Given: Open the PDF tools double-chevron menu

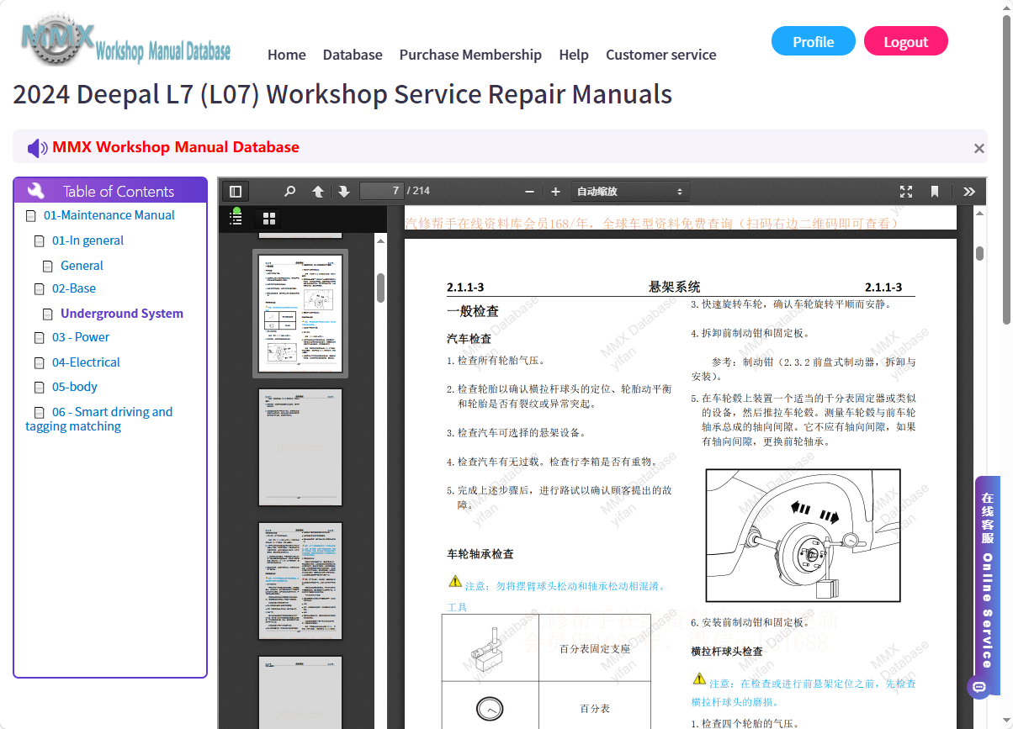Looking at the screenshot, I should pyautogui.click(x=969, y=192).
